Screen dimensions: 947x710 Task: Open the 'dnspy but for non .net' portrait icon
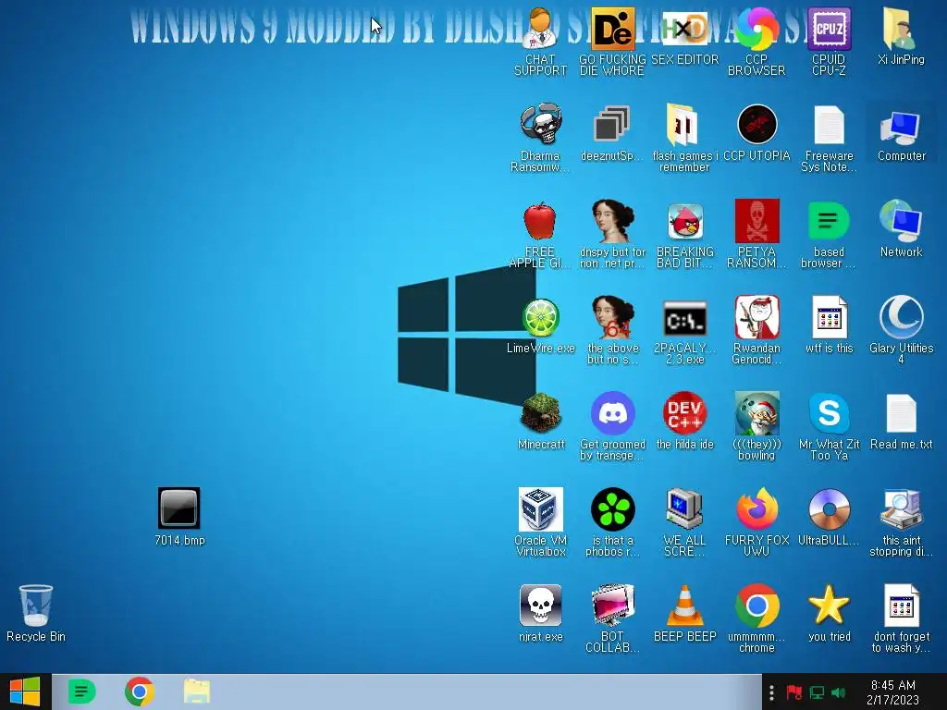[612, 235]
